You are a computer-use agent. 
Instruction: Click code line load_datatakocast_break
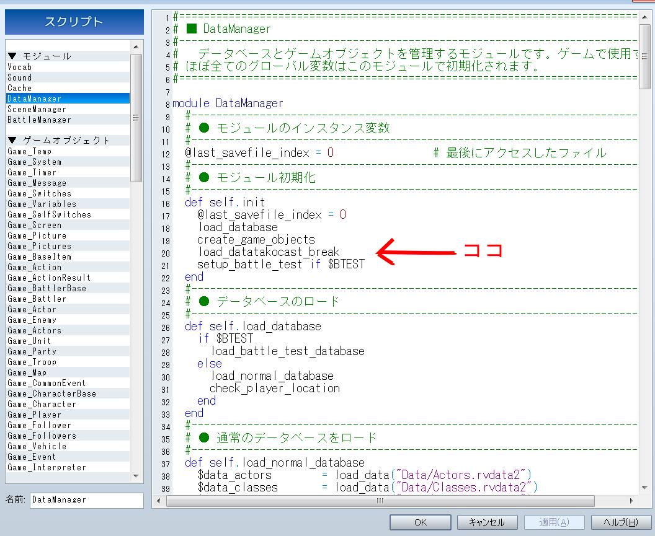269,252
